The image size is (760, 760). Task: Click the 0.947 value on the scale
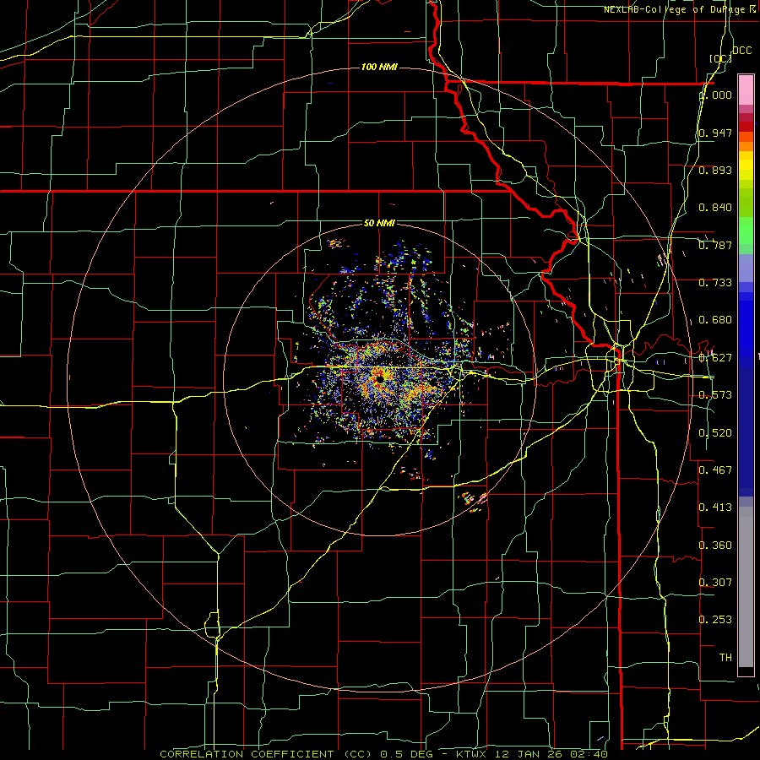pos(715,133)
